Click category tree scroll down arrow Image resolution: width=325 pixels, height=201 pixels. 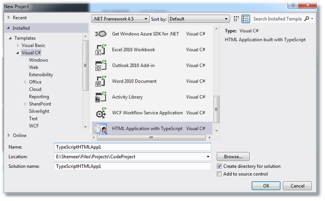85,127
